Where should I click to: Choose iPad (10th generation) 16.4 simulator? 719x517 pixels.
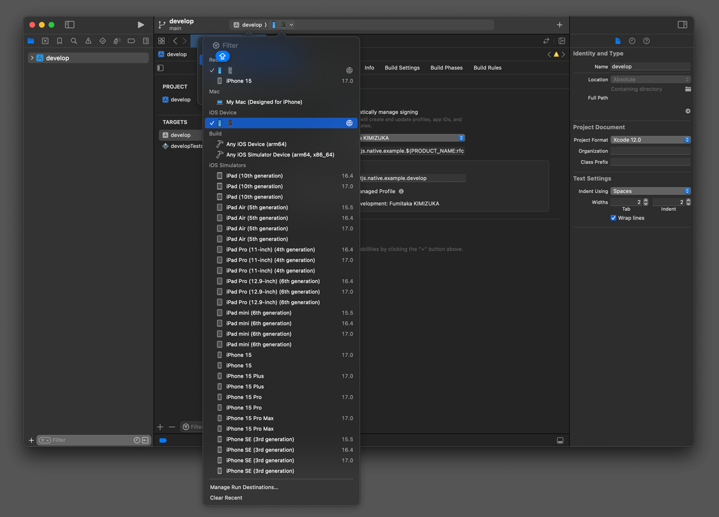pyautogui.click(x=281, y=176)
